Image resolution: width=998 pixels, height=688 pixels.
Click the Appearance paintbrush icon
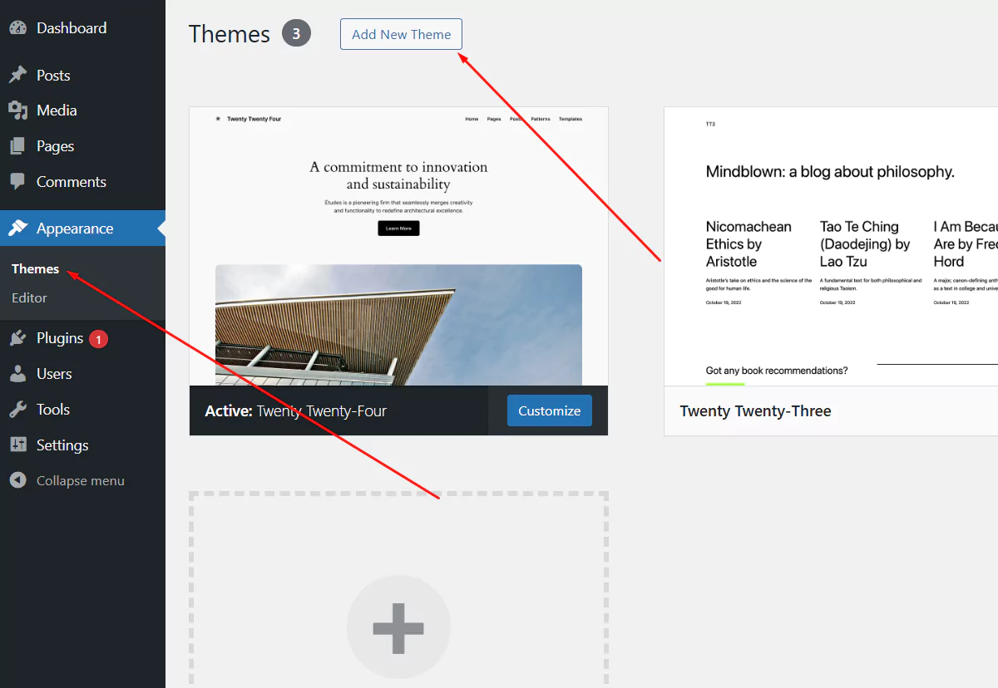point(18,229)
